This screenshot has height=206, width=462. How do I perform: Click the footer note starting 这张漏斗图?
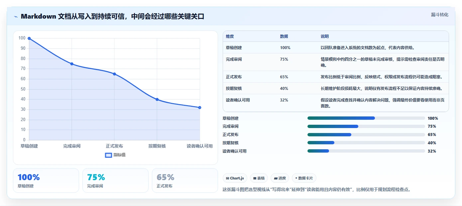[317, 190]
